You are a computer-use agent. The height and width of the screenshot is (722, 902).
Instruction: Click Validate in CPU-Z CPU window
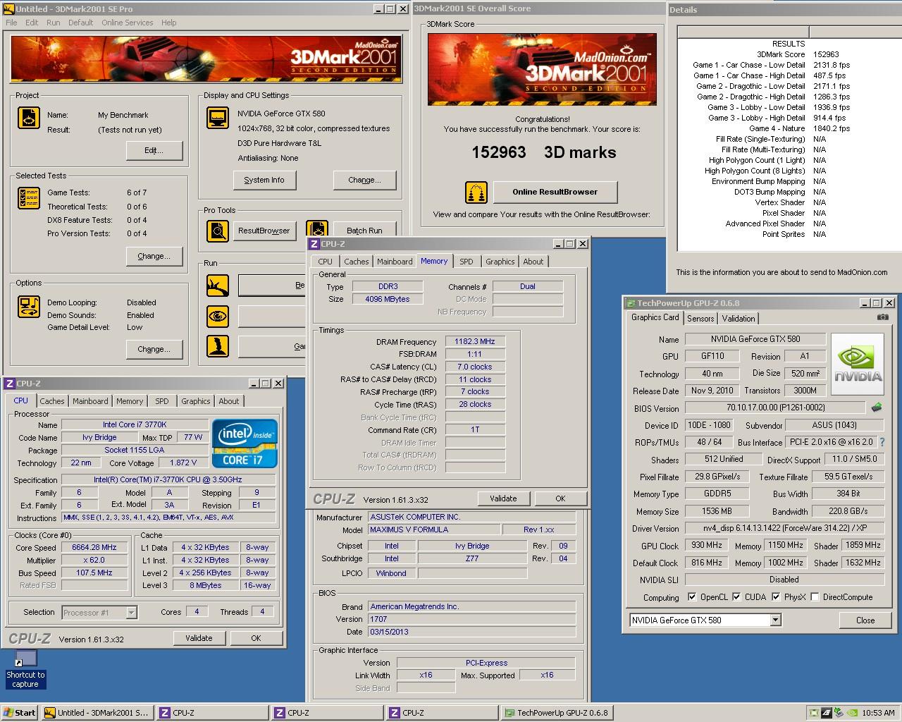[199, 638]
